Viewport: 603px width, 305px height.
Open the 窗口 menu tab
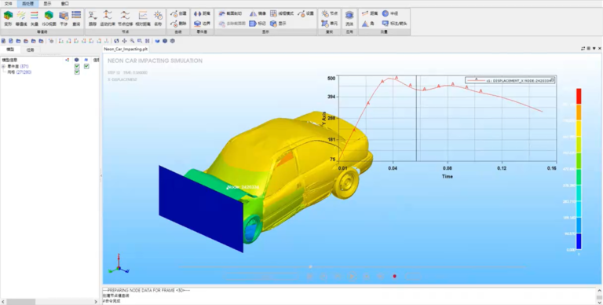65,3
